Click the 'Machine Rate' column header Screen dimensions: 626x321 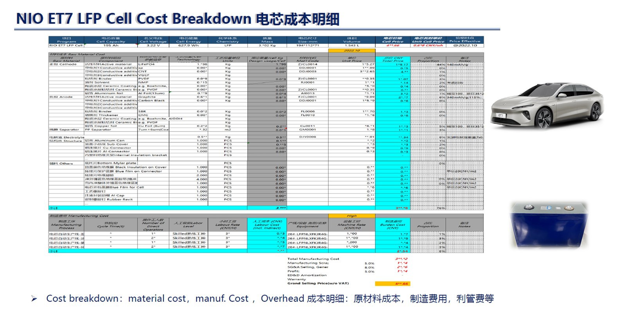[x=352, y=224]
